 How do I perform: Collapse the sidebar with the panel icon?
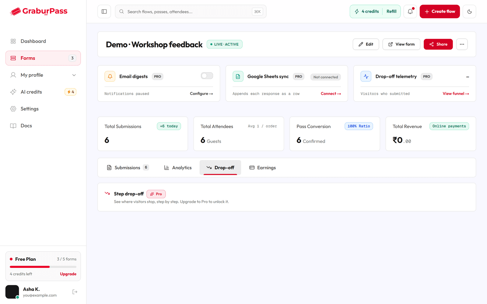click(104, 12)
